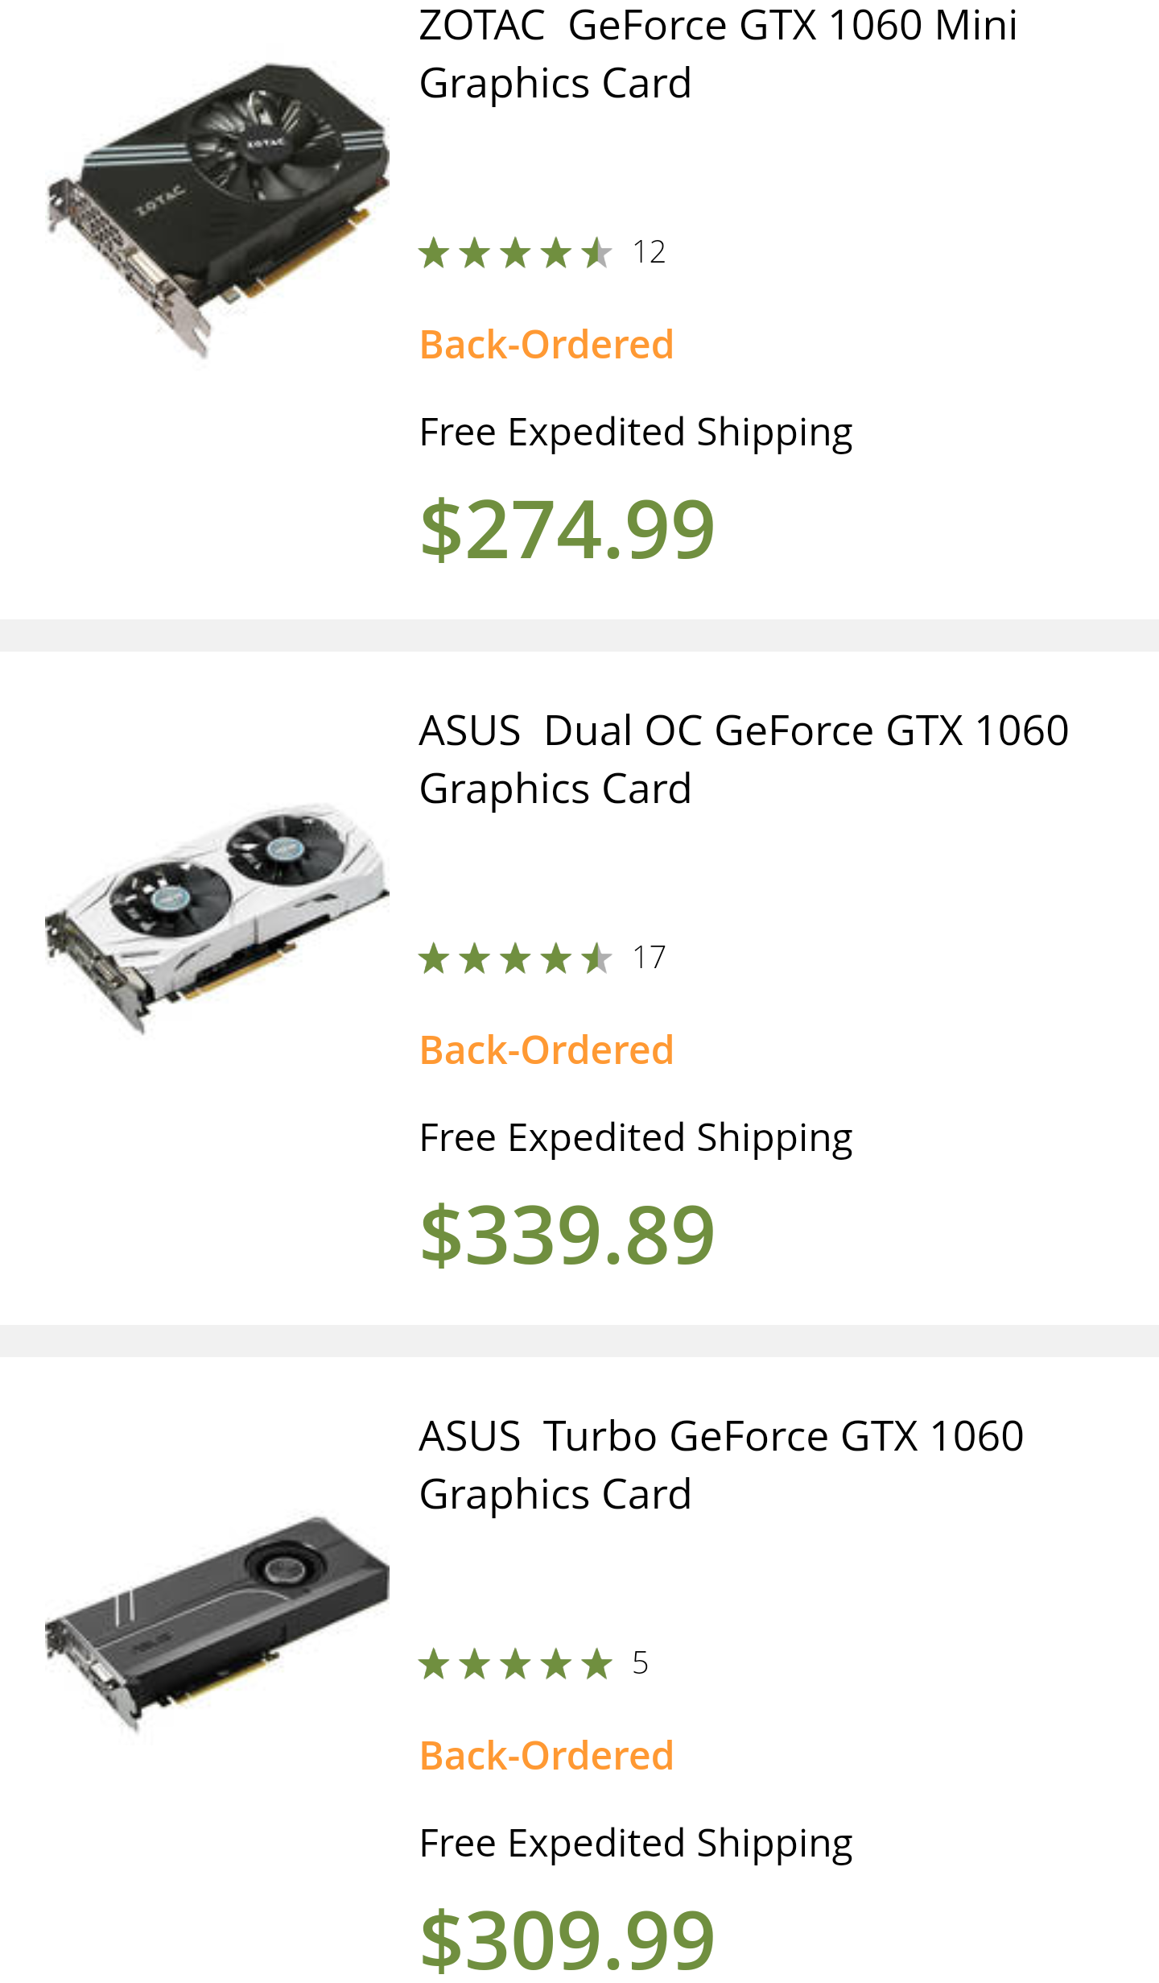This screenshot has width=1159, height=1983.
Task: Open the ZOTAC GeForce GTX 1060 Mini title
Action: pos(718,54)
